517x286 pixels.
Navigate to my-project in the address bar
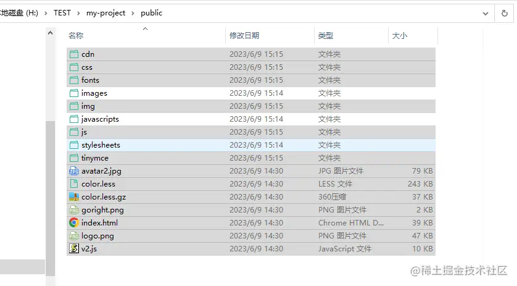click(x=105, y=13)
